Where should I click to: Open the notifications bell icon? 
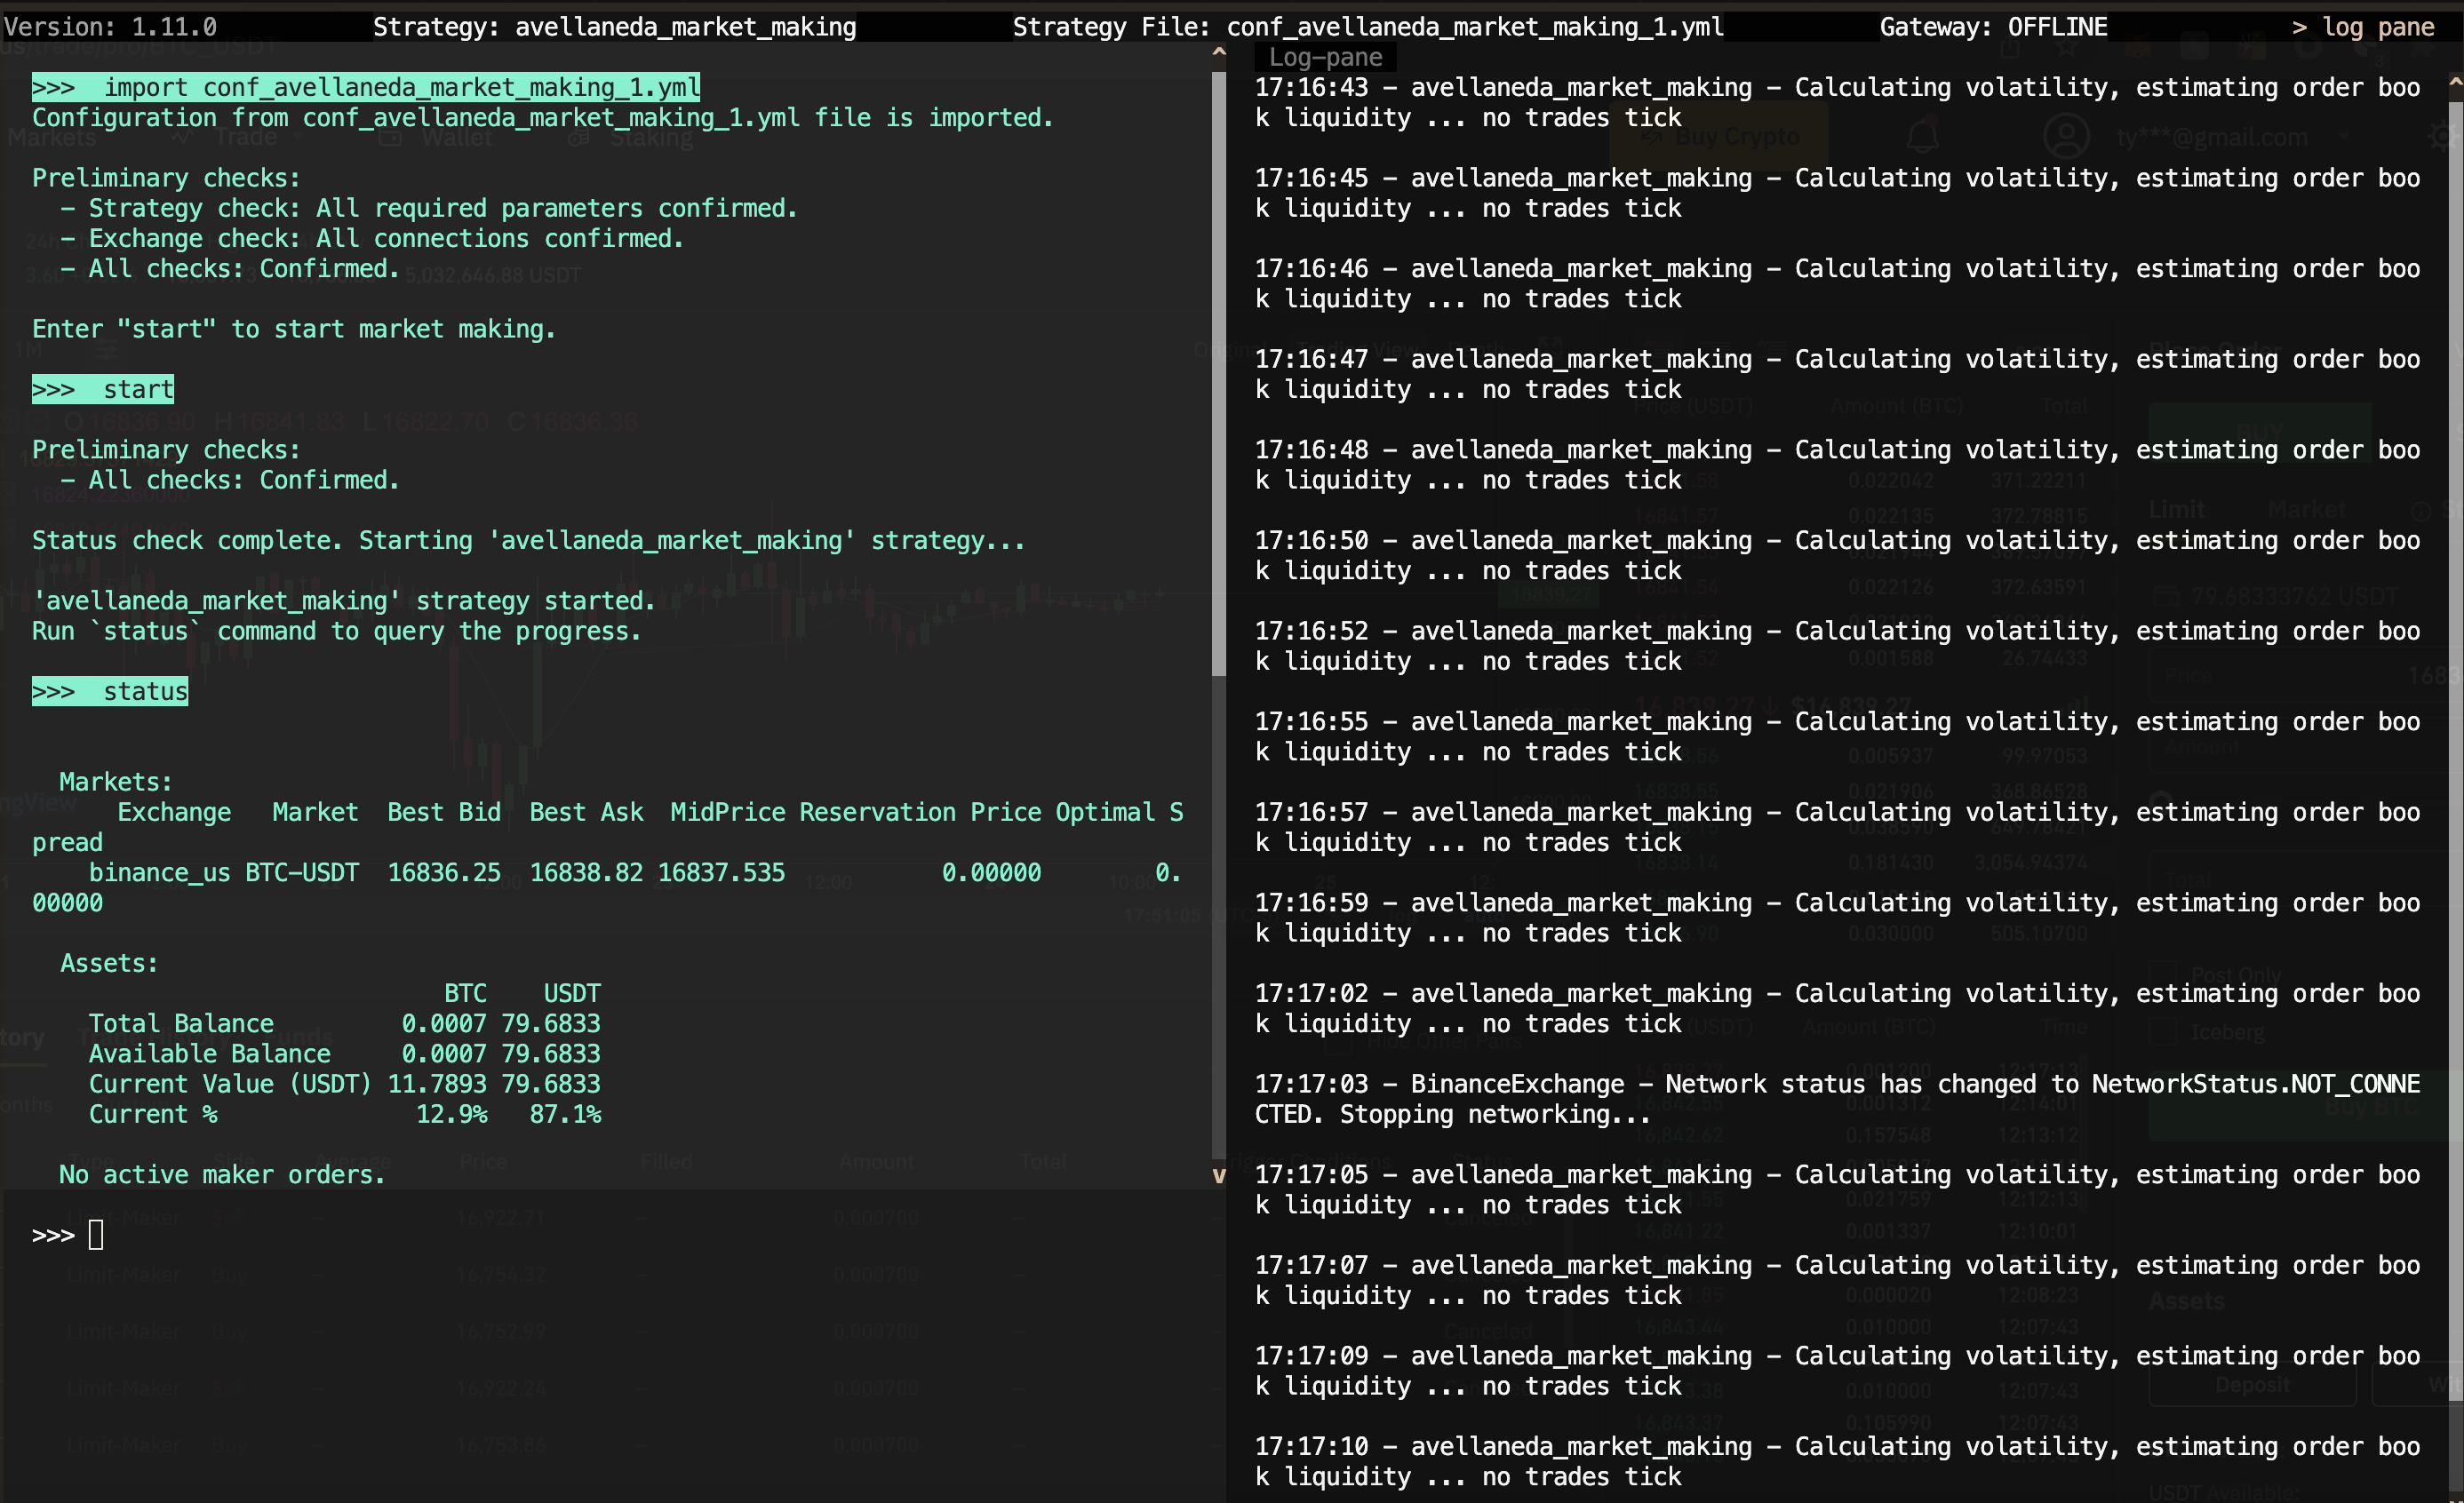(x=1922, y=137)
